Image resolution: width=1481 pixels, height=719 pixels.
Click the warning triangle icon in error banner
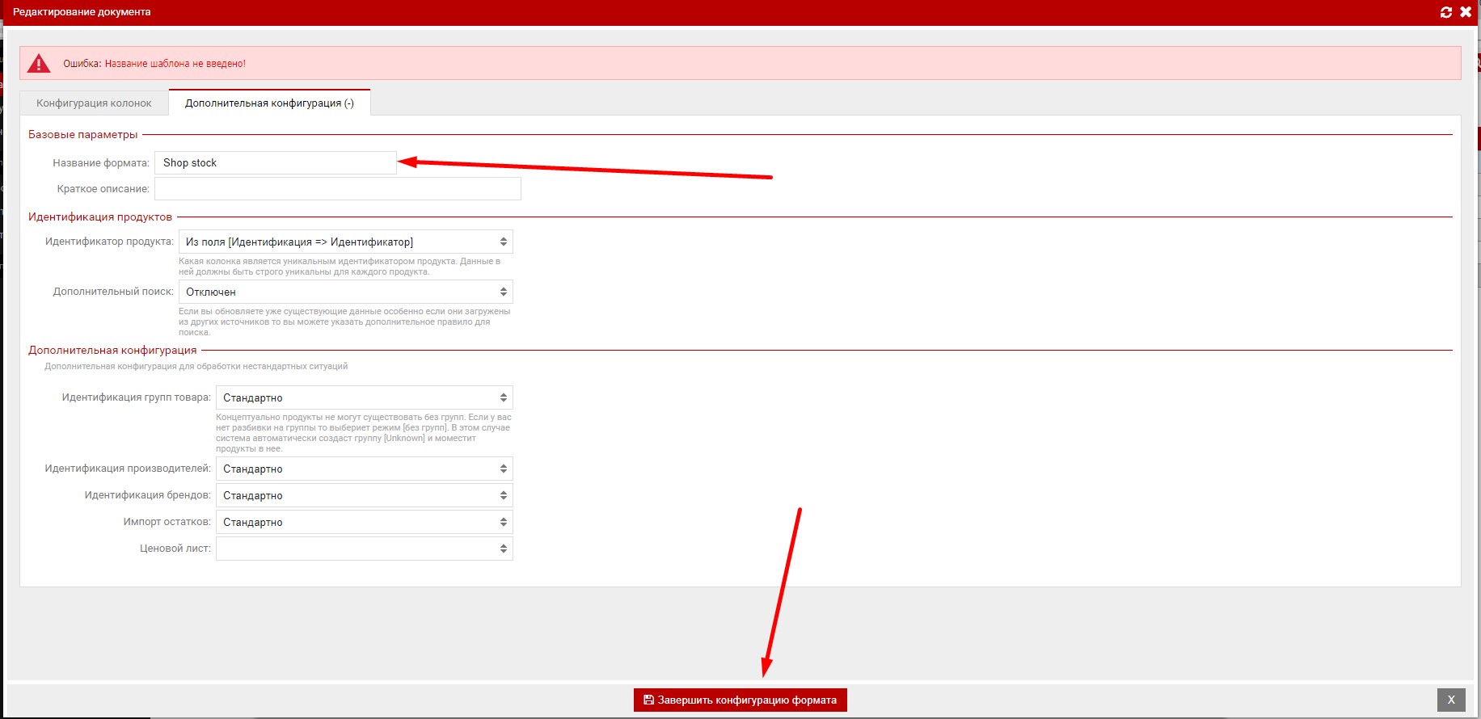coord(39,63)
